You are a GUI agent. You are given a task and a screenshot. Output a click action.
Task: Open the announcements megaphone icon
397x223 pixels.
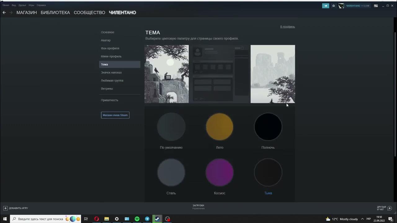coord(326,6)
